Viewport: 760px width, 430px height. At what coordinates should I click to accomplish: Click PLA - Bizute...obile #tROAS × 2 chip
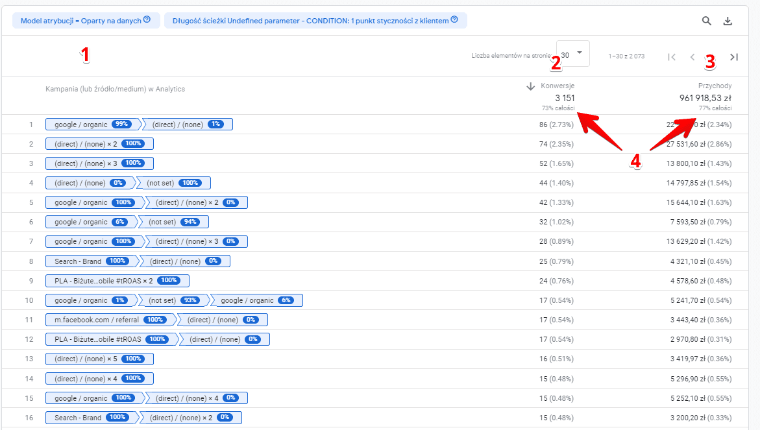(x=117, y=280)
